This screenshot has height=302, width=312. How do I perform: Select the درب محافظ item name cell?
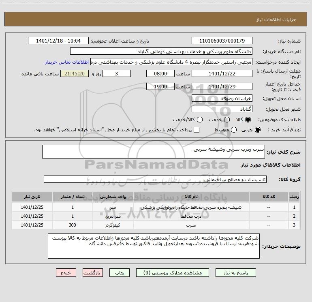pyautogui.click(x=191, y=216)
